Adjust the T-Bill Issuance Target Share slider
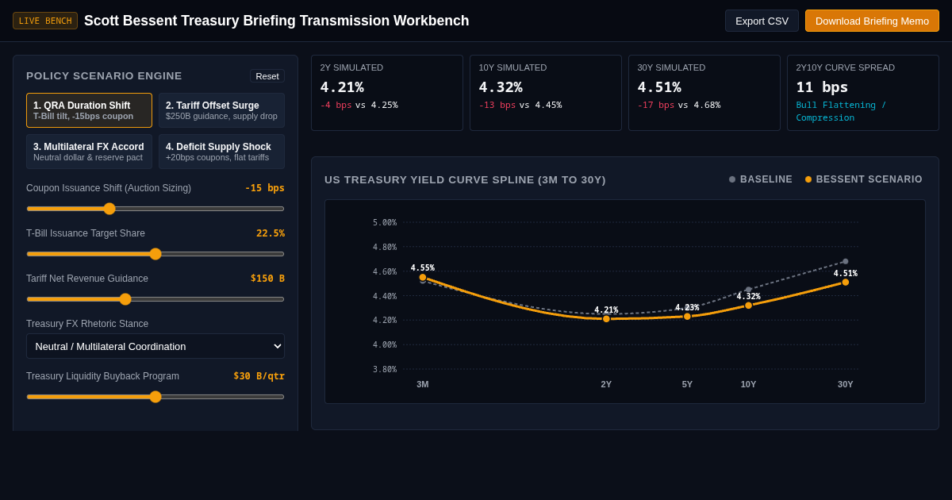 (155, 254)
